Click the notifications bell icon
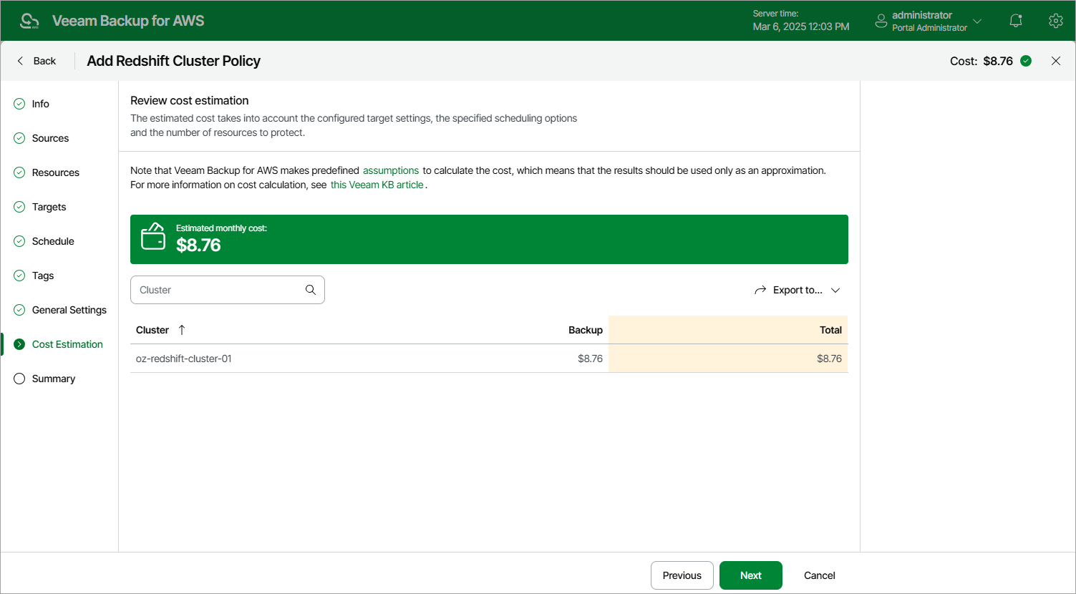The height and width of the screenshot is (594, 1076). (1015, 21)
